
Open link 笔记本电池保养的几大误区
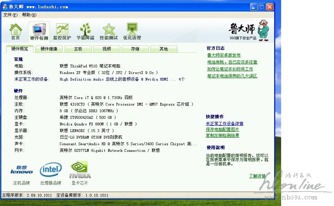pos(232,76)
